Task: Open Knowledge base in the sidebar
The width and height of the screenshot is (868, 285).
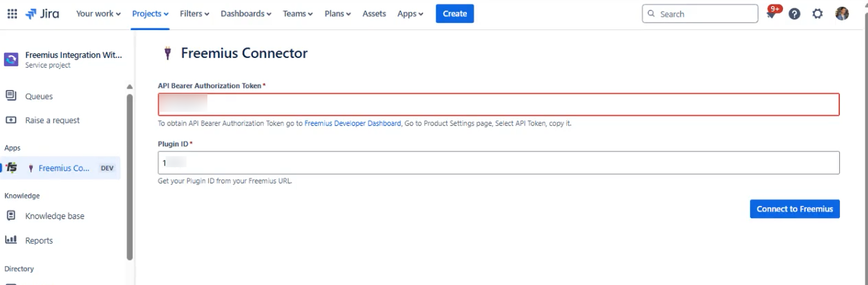Action: tap(54, 216)
